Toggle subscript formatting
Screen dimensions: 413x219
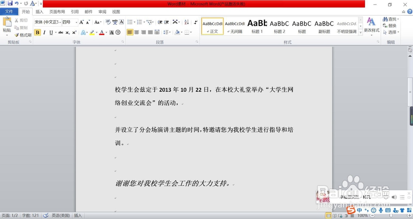click(67, 32)
